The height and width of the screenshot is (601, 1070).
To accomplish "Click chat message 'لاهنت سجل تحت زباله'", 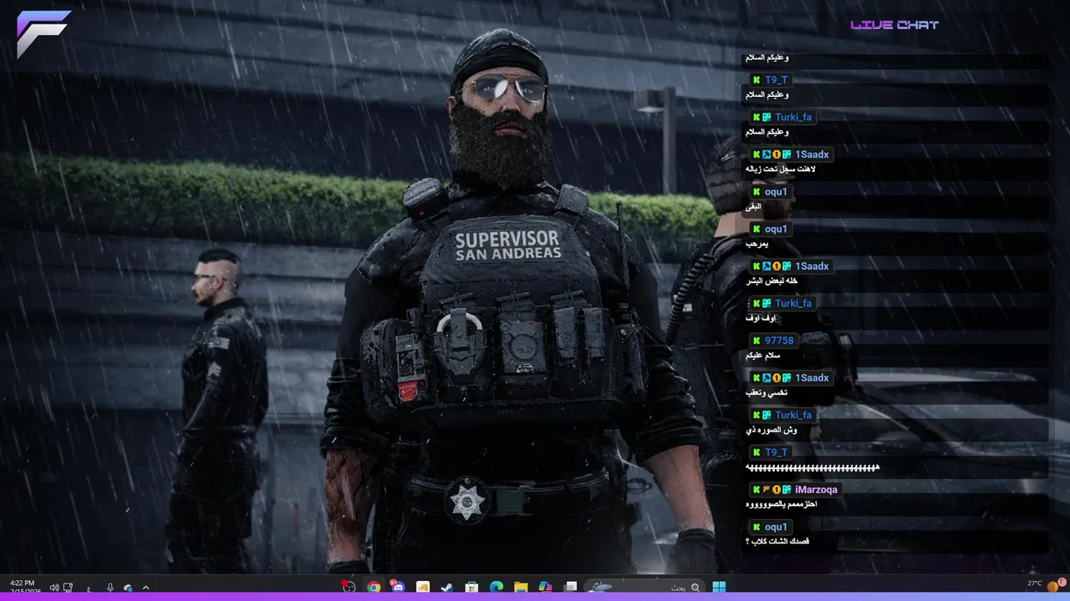I will tap(780, 169).
